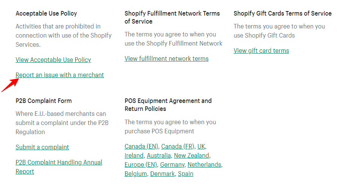346x196 pixels.
Task: Open the Ireland POS agreement link
Action: (x=134, y=155)
